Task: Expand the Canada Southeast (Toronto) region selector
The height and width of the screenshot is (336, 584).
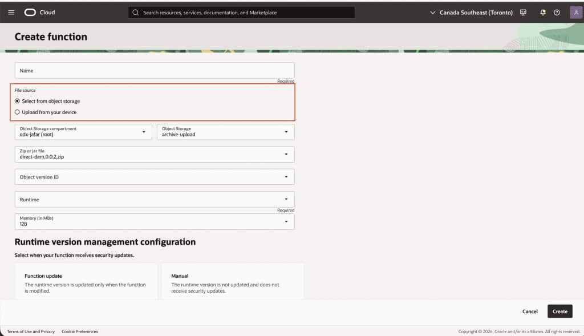Action: pyautogui.click(x=471, y=13)
